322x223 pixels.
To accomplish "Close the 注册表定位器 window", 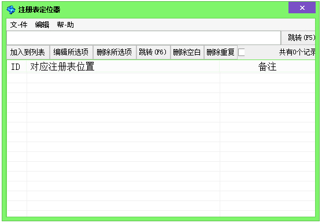I will (x=302, y=8).
